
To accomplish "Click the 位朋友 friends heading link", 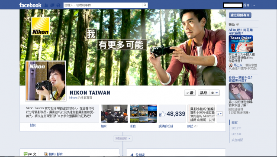I will (x=140, y=155).
